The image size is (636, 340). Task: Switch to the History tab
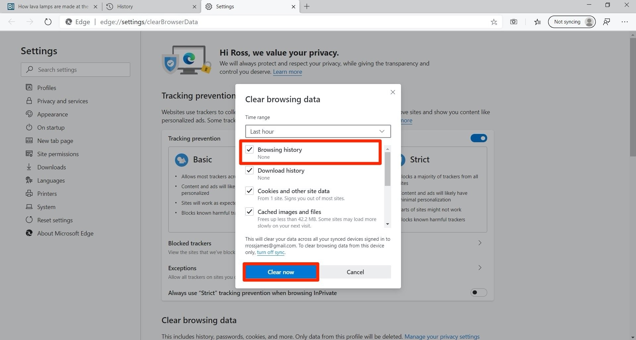[x=126, y=6]
